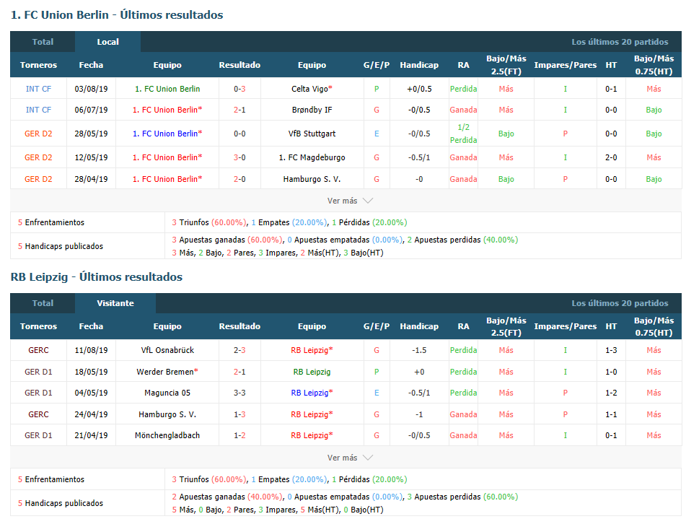Click Werder Bremen team name
686x519 pixels.
point(165,372)
